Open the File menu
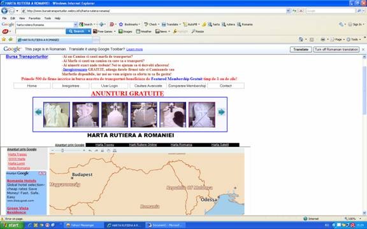The image size is (367, 229). point(4,18)
